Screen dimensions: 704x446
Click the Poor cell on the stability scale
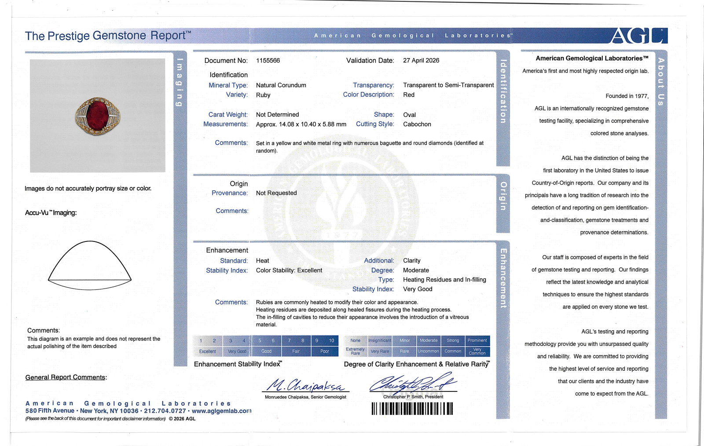(325, 351)
